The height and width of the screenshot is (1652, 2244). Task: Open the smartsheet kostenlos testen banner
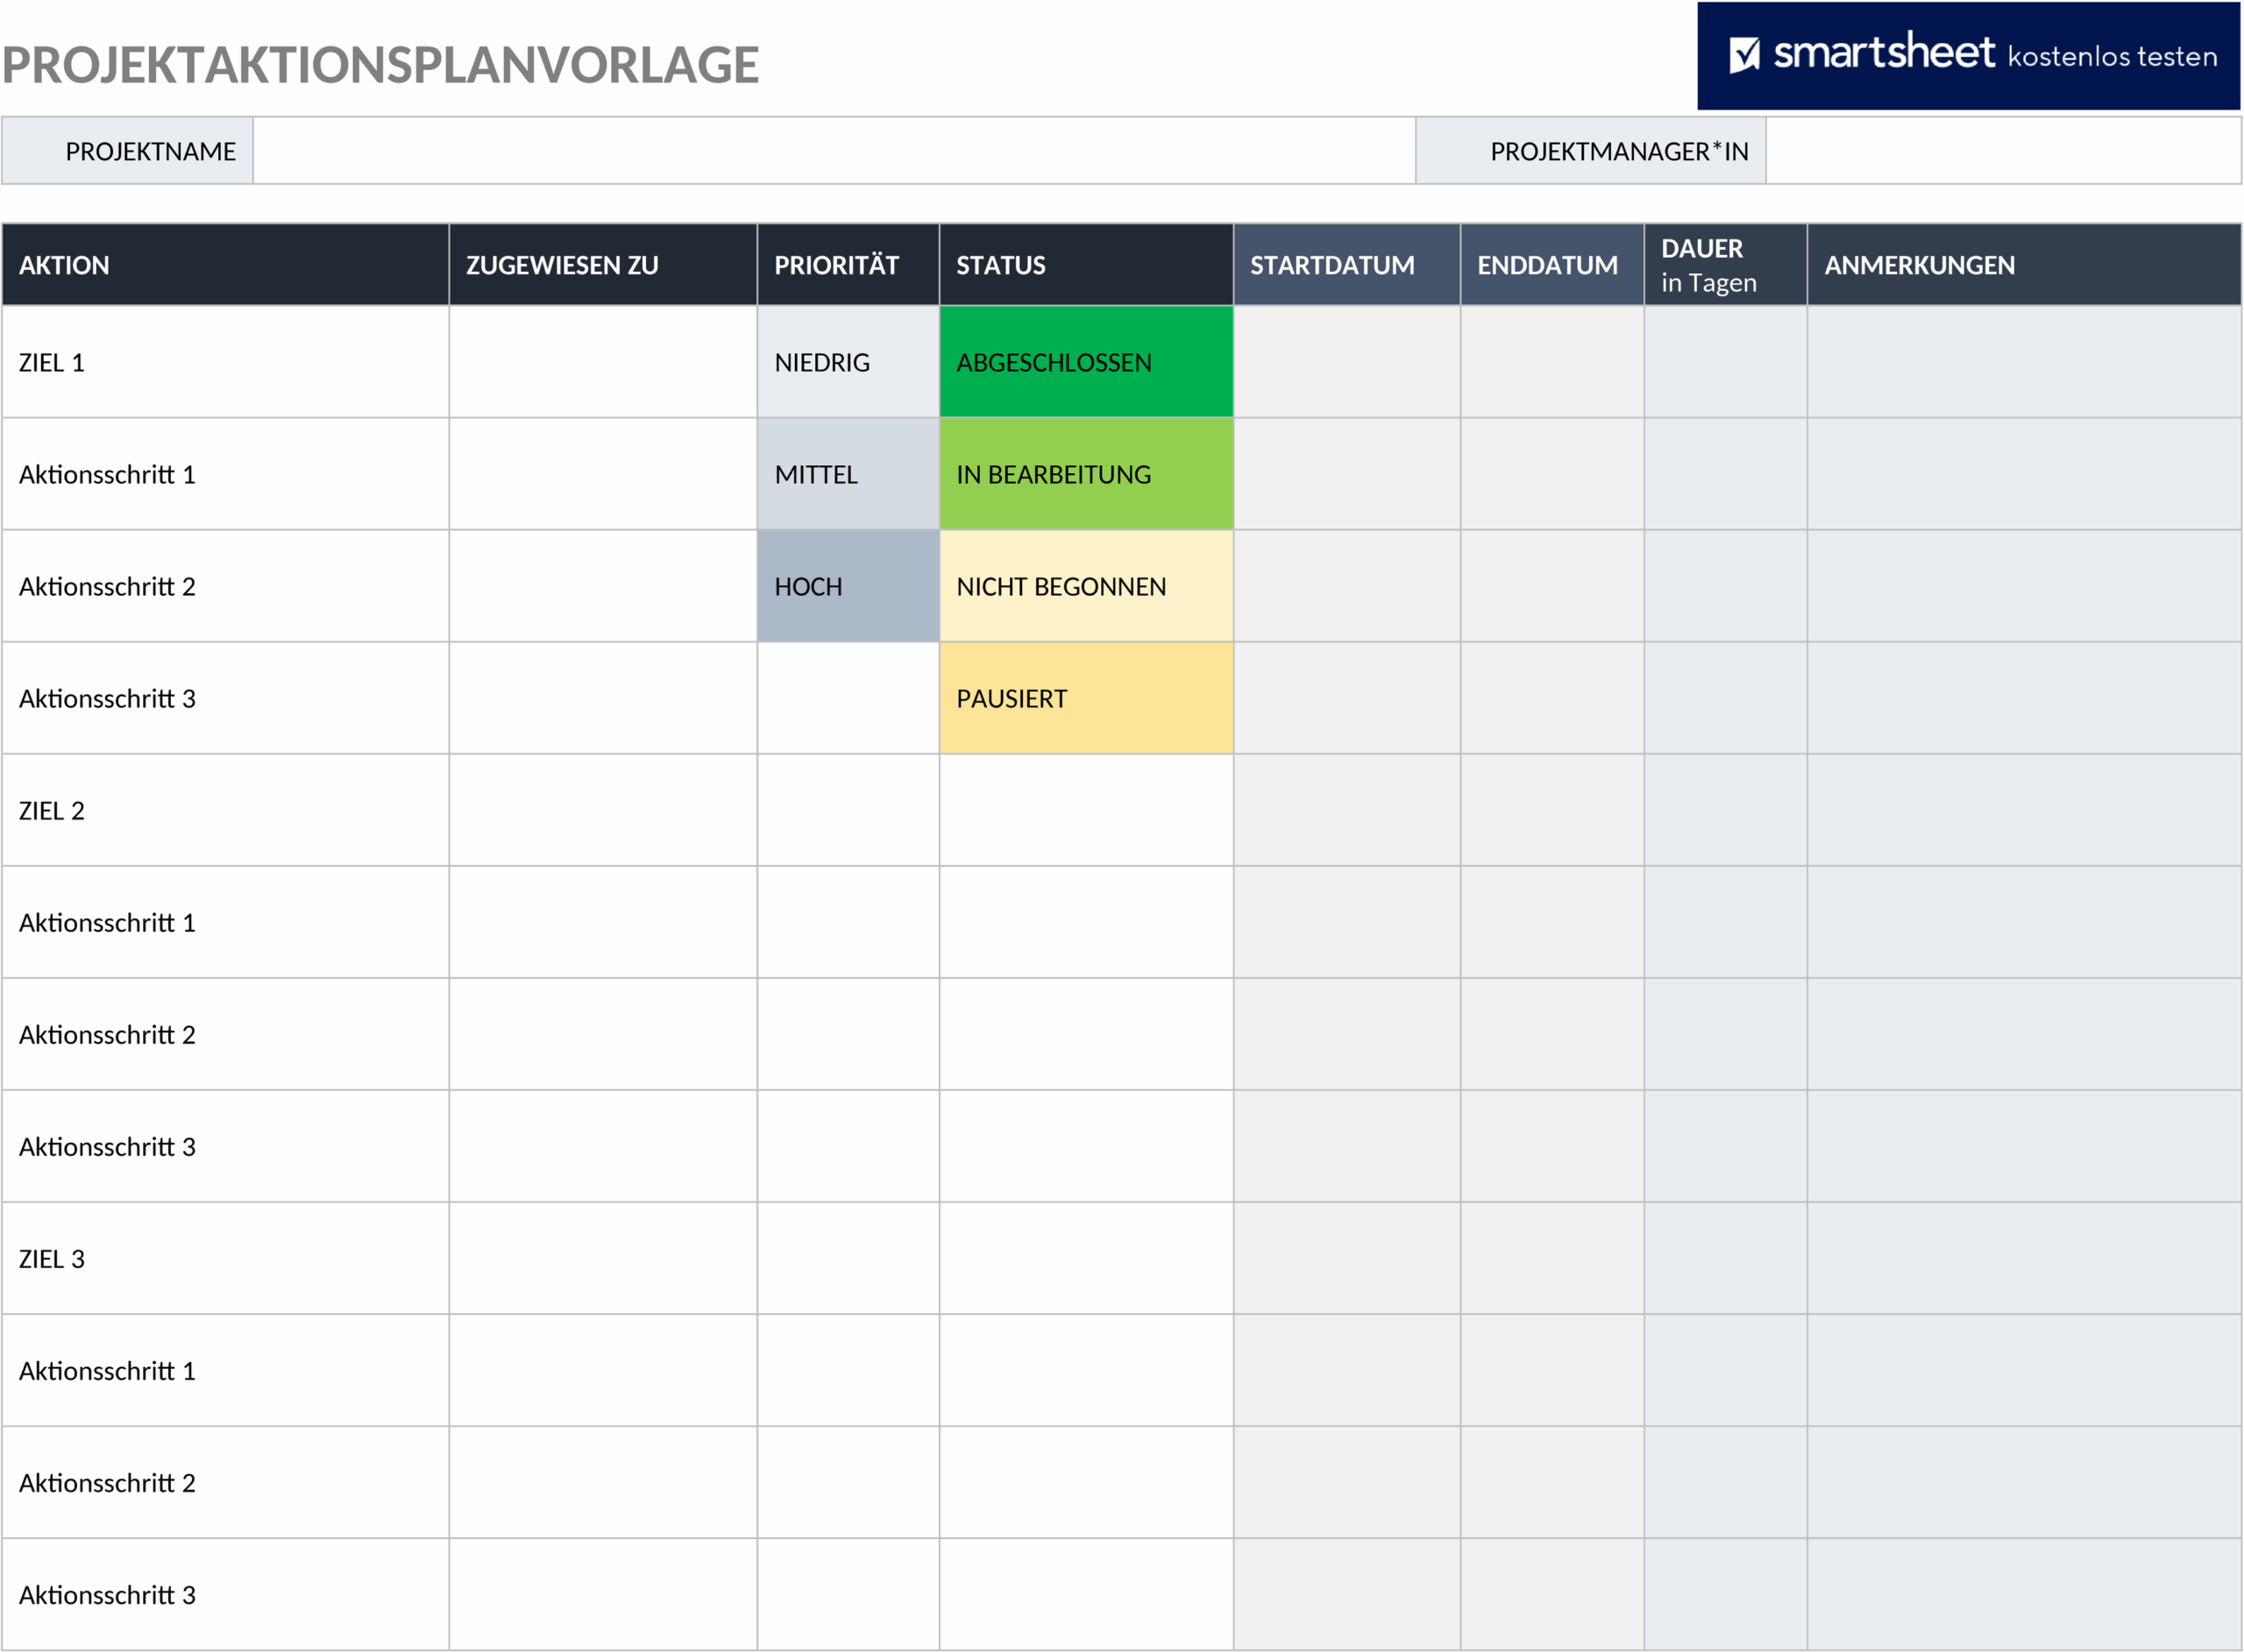coord(1968,56)
